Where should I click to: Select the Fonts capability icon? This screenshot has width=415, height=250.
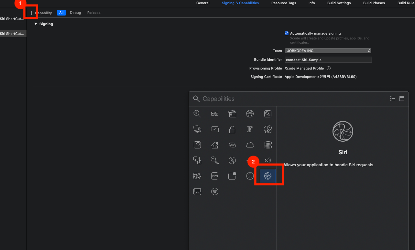[x=250, y=129]
